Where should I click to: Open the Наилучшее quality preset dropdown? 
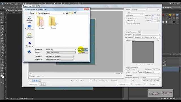(x=134, y=15)
